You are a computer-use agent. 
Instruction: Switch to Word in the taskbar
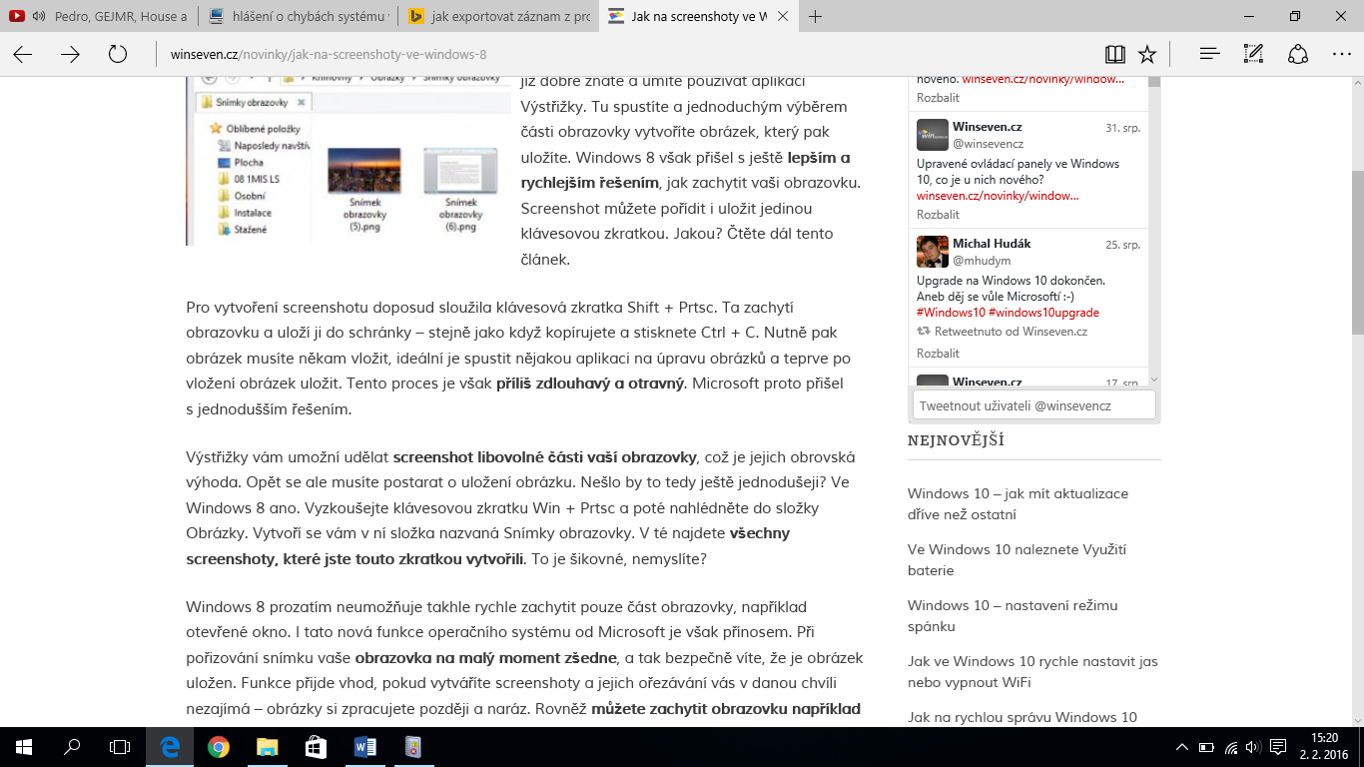pos(363,747)
